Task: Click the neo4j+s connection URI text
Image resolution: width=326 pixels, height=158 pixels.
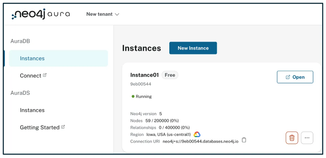Action: [200, 141]
